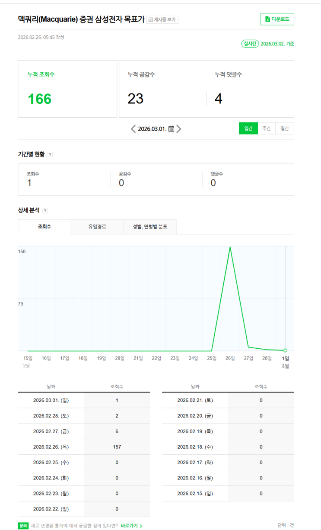Go to previous date with left arrow
This screenshot has height=530, width=321.
click(133, 129)
